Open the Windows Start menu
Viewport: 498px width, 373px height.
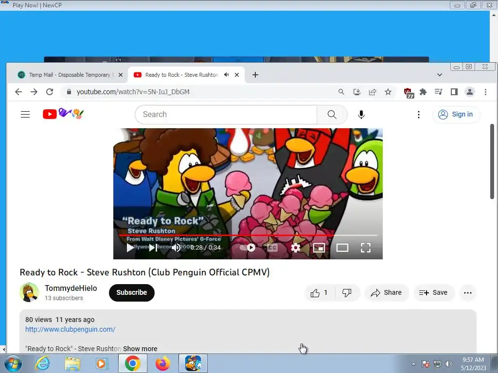click(x=13, y=363)
